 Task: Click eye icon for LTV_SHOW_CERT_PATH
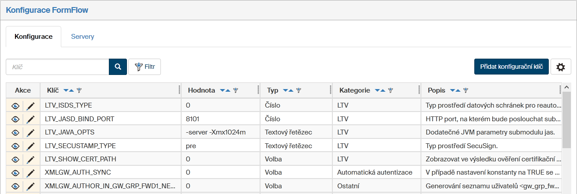pos(15,159)
